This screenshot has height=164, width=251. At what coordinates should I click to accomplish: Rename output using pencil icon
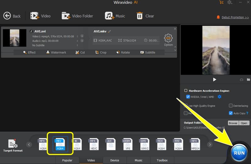click(110, 31)
